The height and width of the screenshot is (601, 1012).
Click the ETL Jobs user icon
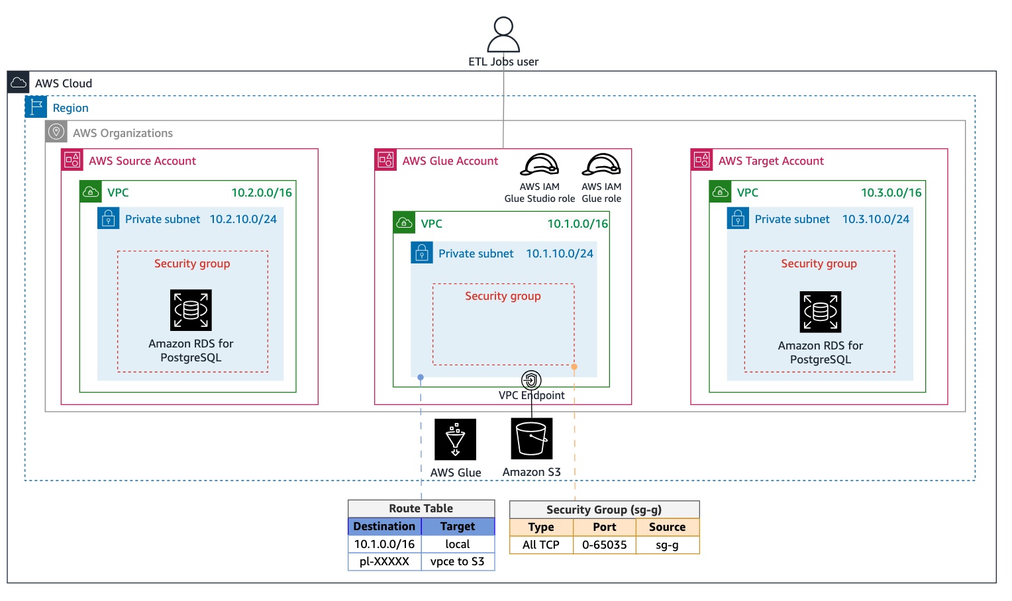(x=503, y=34)
